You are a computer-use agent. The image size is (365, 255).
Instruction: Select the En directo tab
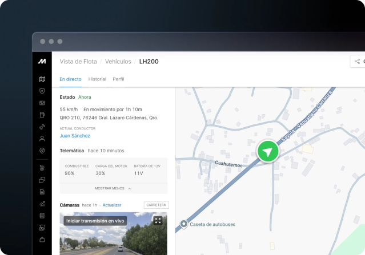tap(70, 79)
